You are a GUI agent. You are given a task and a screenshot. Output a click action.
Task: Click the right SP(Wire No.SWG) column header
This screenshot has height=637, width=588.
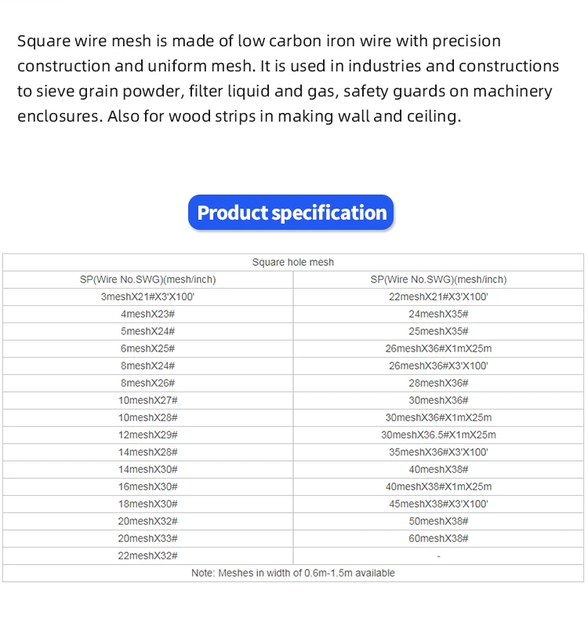438,279
